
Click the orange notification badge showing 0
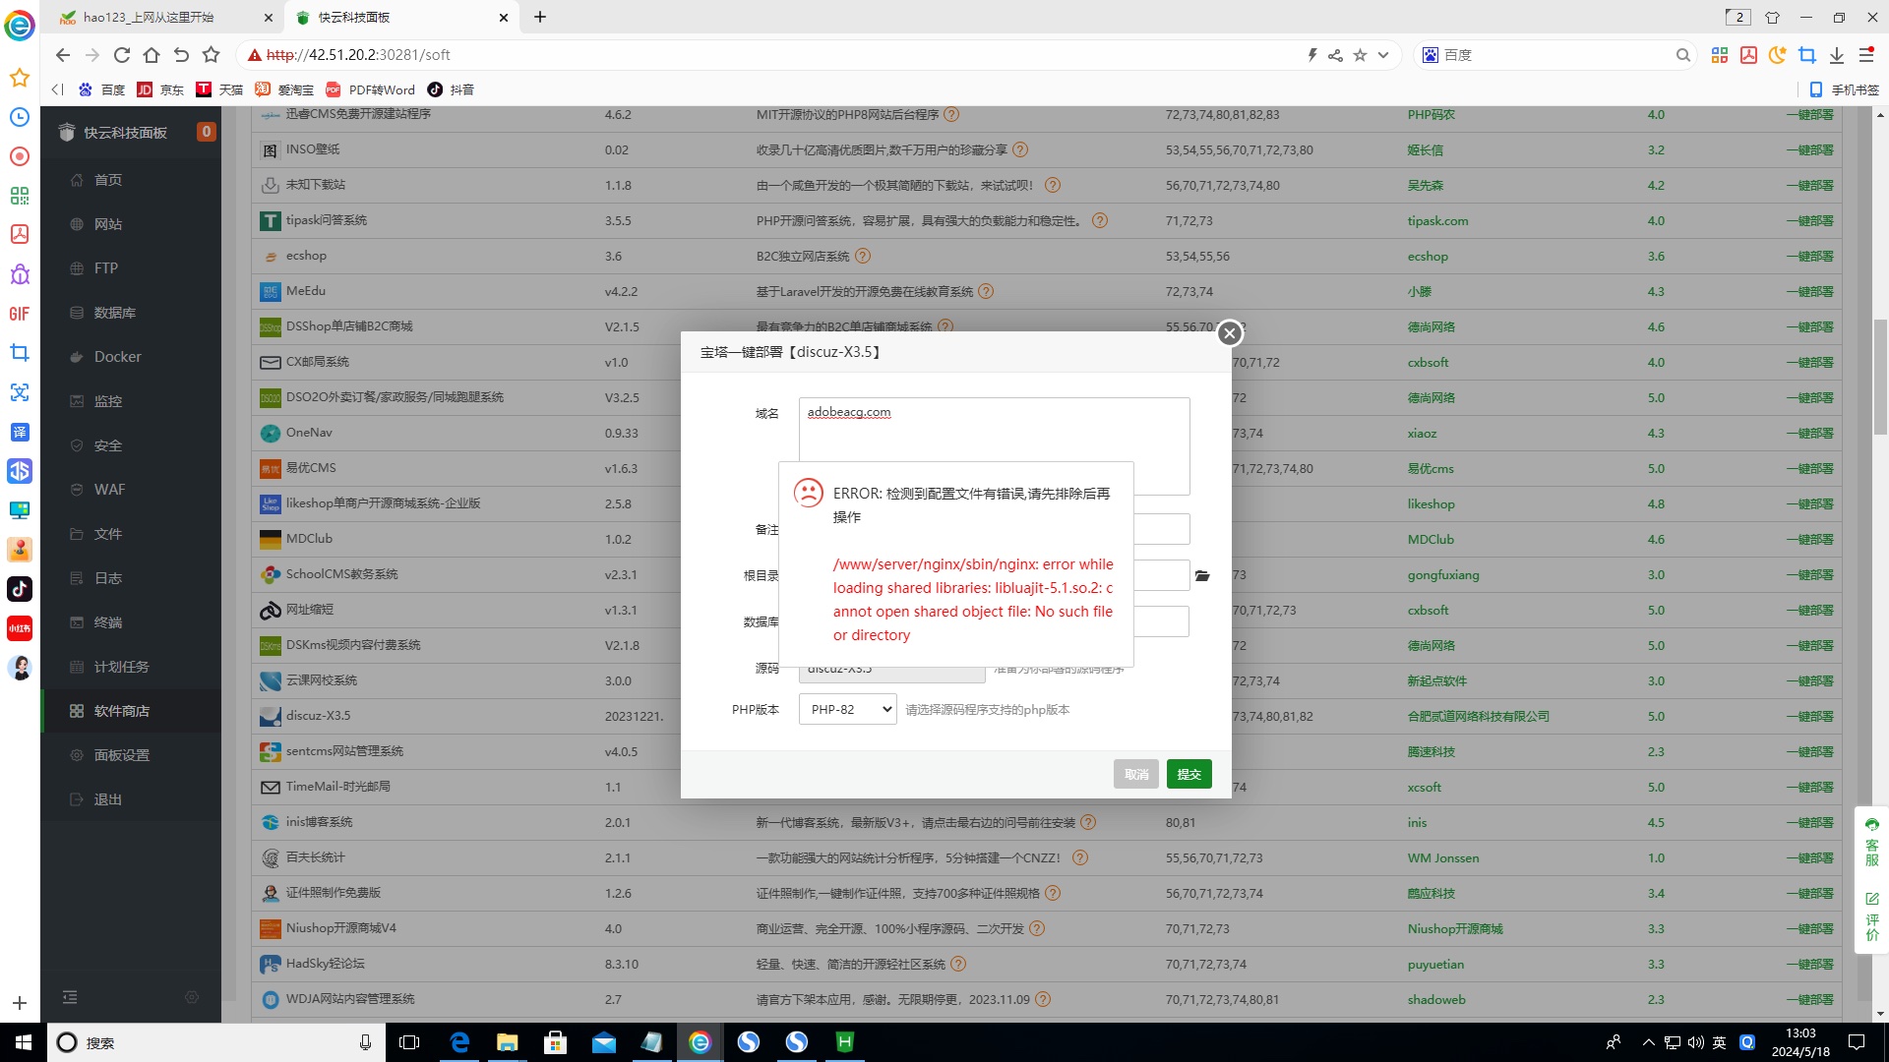pyautogui.click(x=206, y=132)
